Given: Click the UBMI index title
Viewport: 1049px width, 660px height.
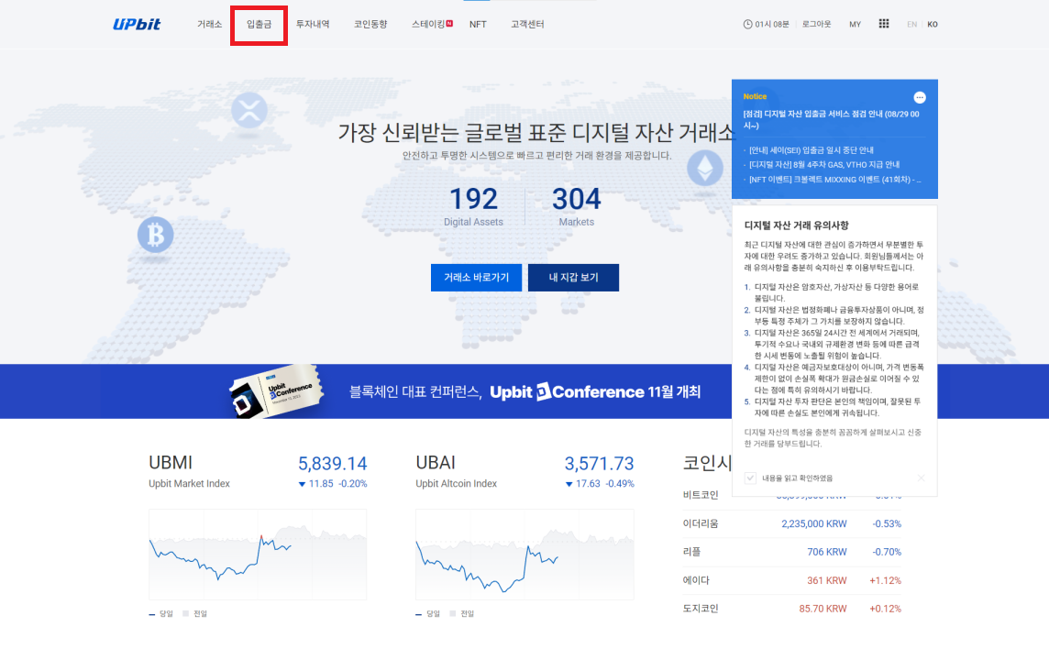Looking at the screenshot, I should (171, 463).
